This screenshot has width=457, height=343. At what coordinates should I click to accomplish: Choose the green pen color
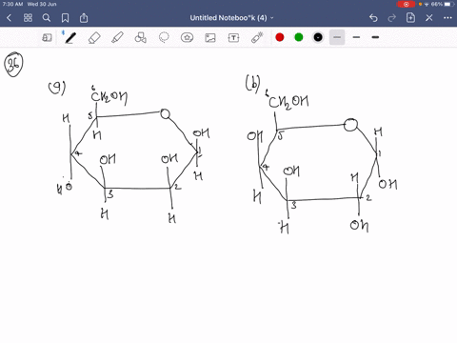[x=299, y=37]
